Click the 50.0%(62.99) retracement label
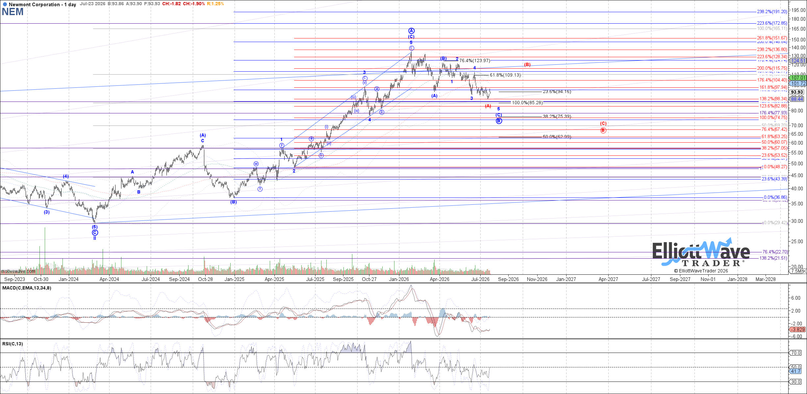The height and width of the screenshot is (394, 807). tap(557, 137)
